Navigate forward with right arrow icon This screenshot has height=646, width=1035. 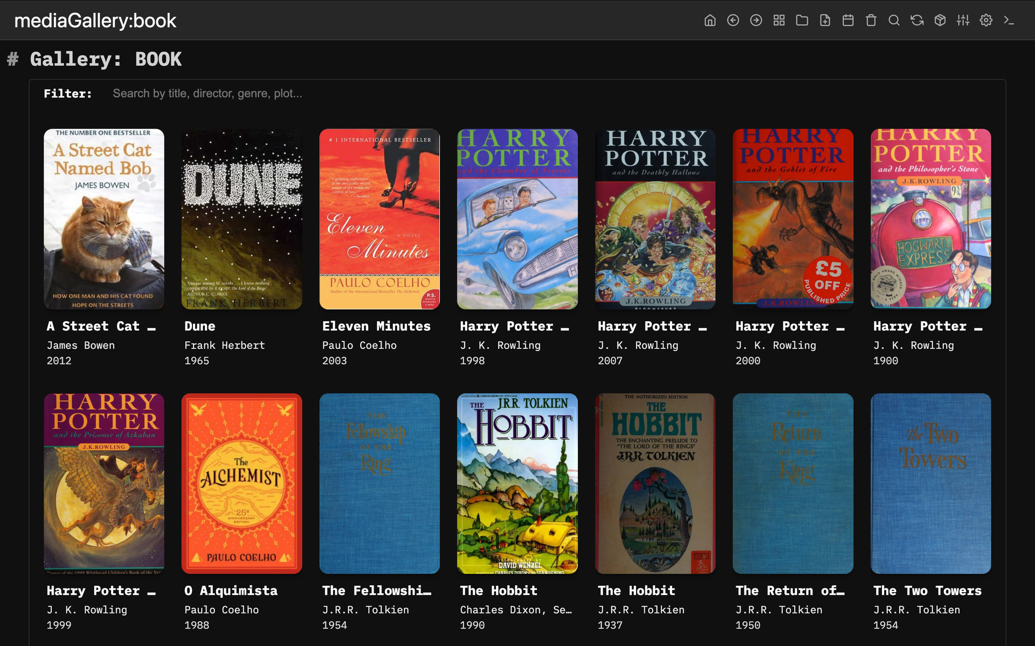(x=756, y=20)
